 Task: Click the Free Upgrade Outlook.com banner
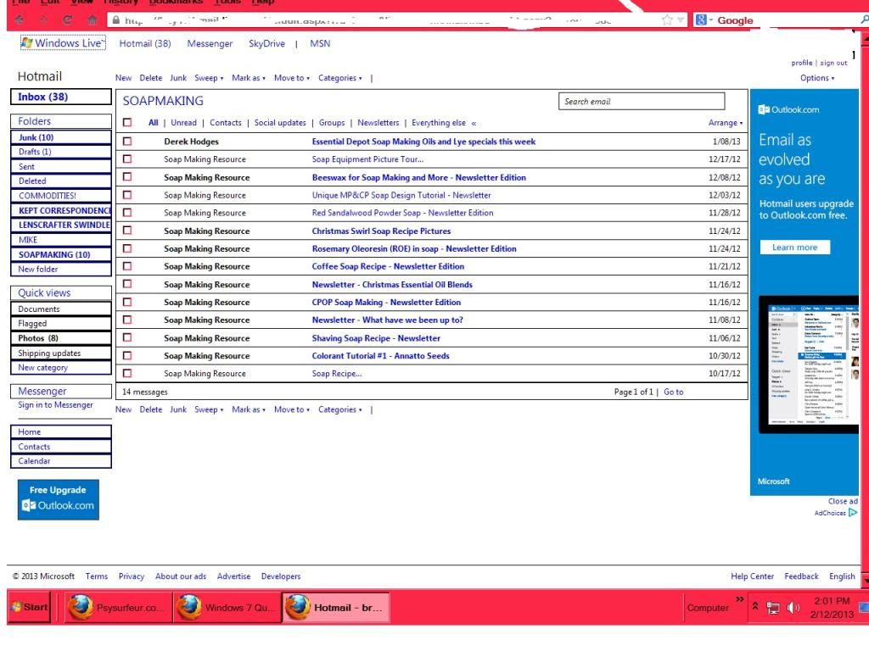59,499
